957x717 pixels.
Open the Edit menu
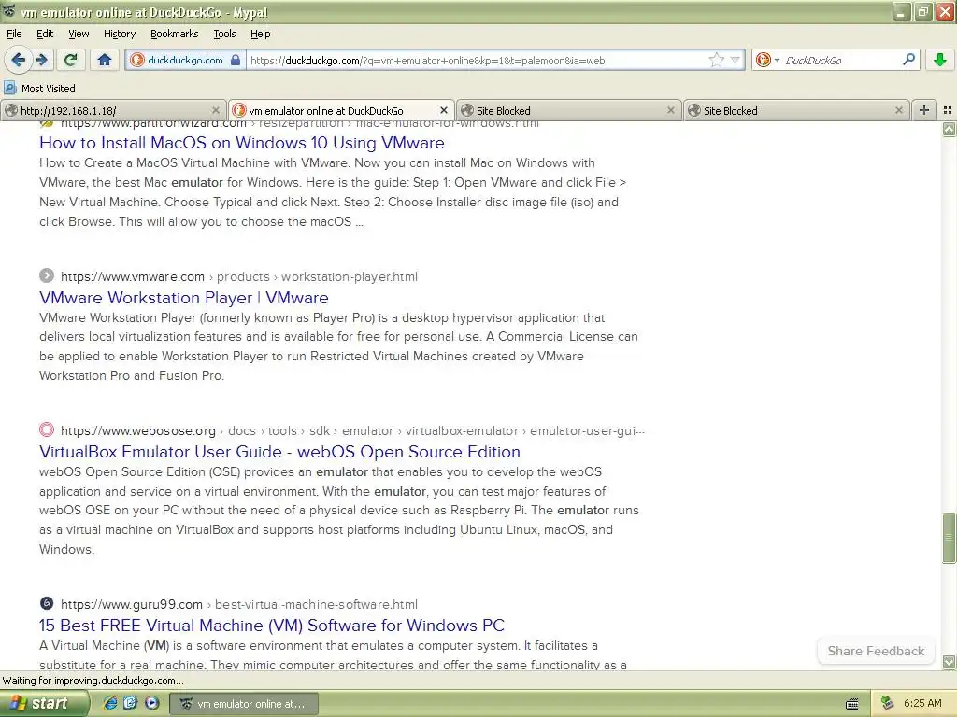point(45,34)
